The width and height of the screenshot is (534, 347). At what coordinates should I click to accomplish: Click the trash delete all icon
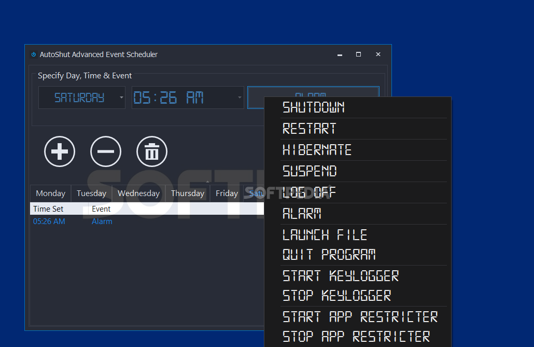152,151
